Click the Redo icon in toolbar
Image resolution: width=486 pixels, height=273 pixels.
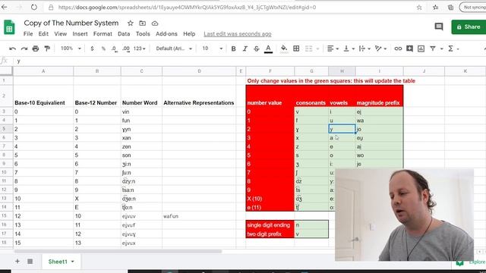tap(24, 49)
